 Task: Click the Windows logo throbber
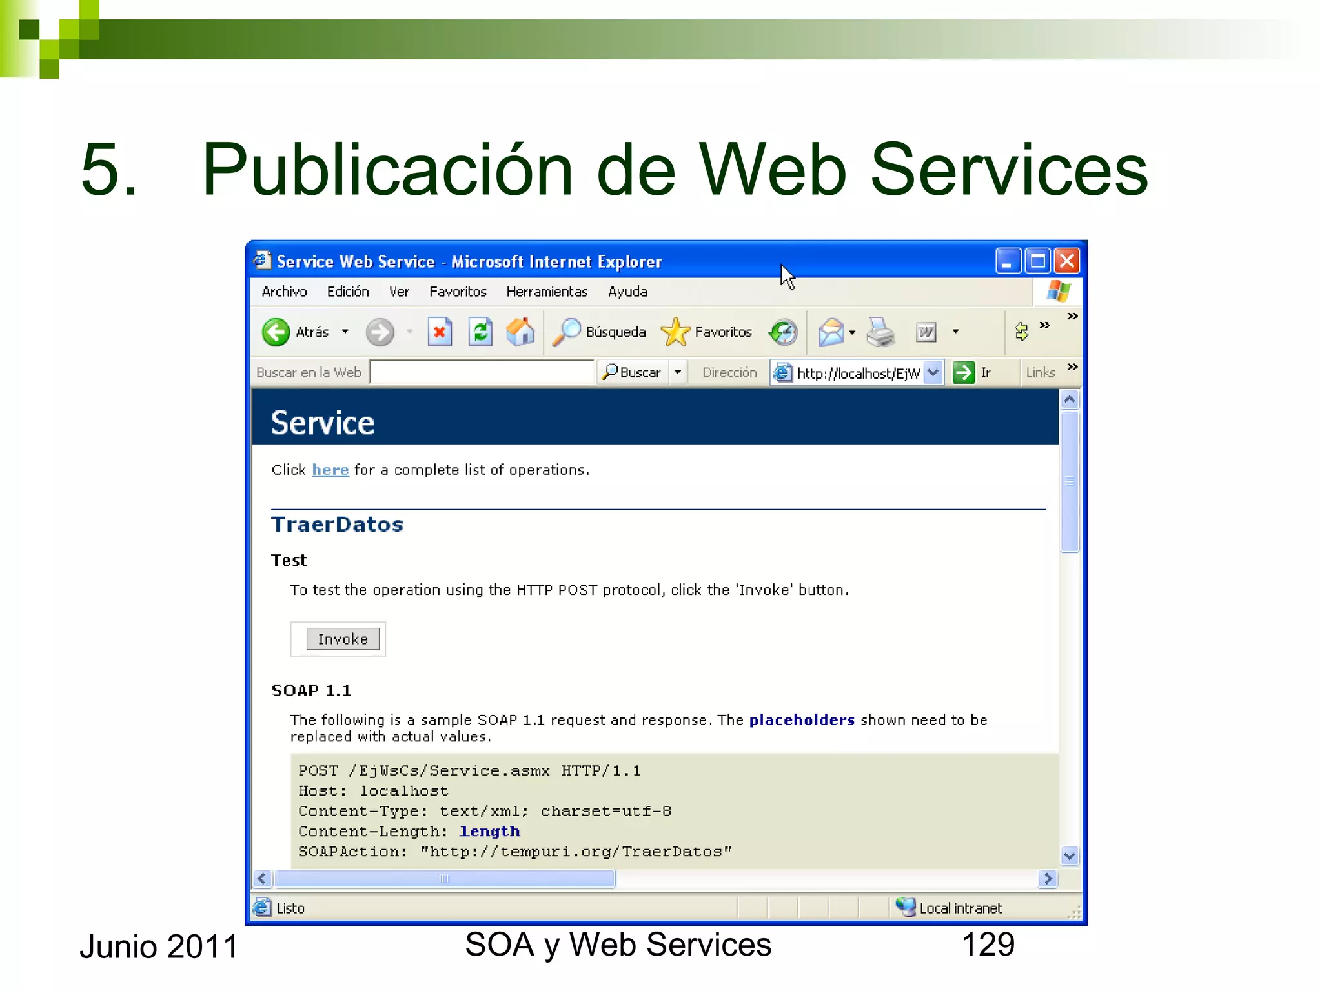1058,292
